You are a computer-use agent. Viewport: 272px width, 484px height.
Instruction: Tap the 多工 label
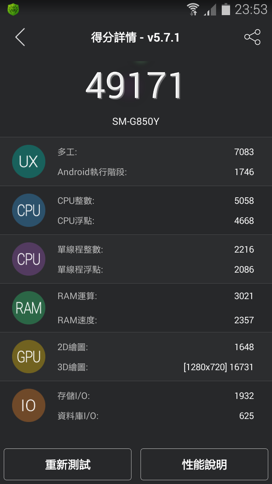pyautogui.click(x=67, y=152)
